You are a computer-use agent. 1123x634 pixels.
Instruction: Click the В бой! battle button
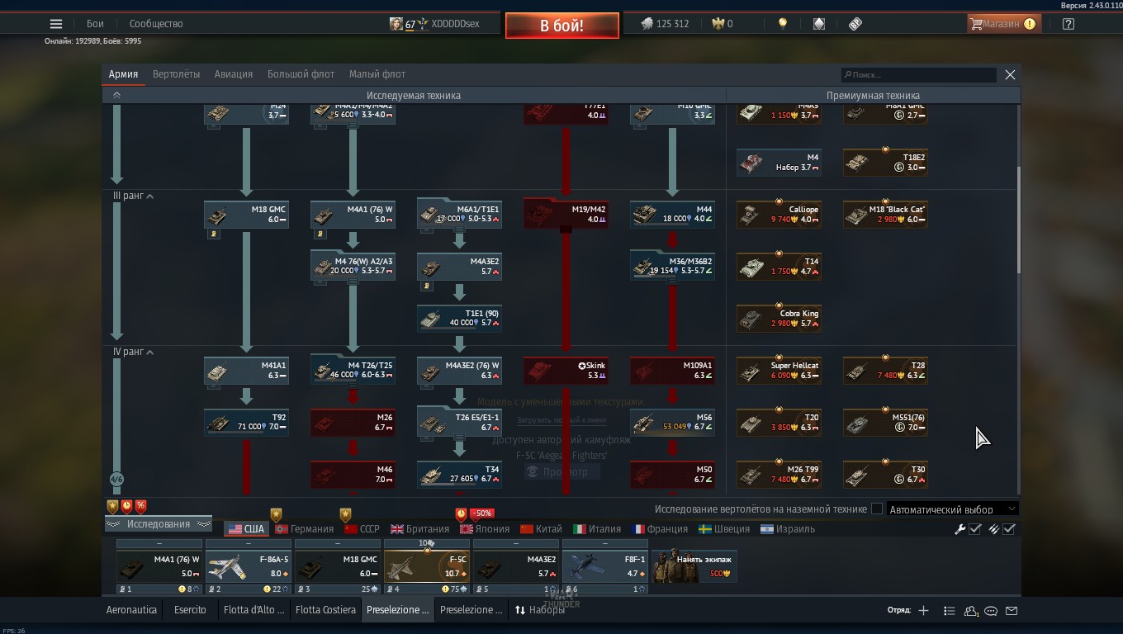562,26
